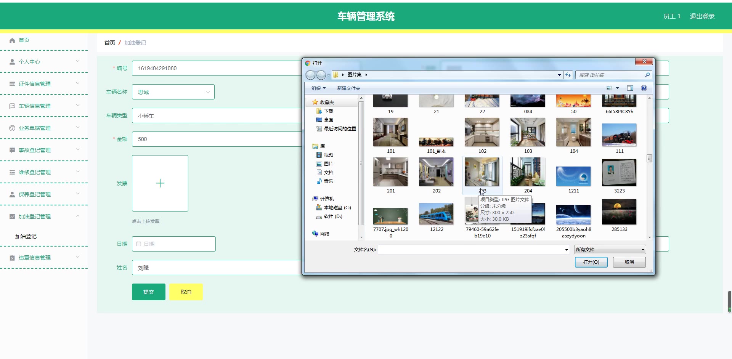
Task: Expand the 车辆信息管理 menu chevron
Action: pyautogui.click(x=78, y=106)
